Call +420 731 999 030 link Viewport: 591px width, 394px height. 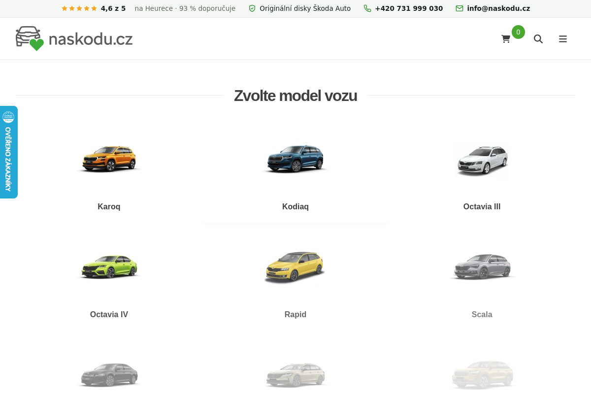click(x=409, y=8)
